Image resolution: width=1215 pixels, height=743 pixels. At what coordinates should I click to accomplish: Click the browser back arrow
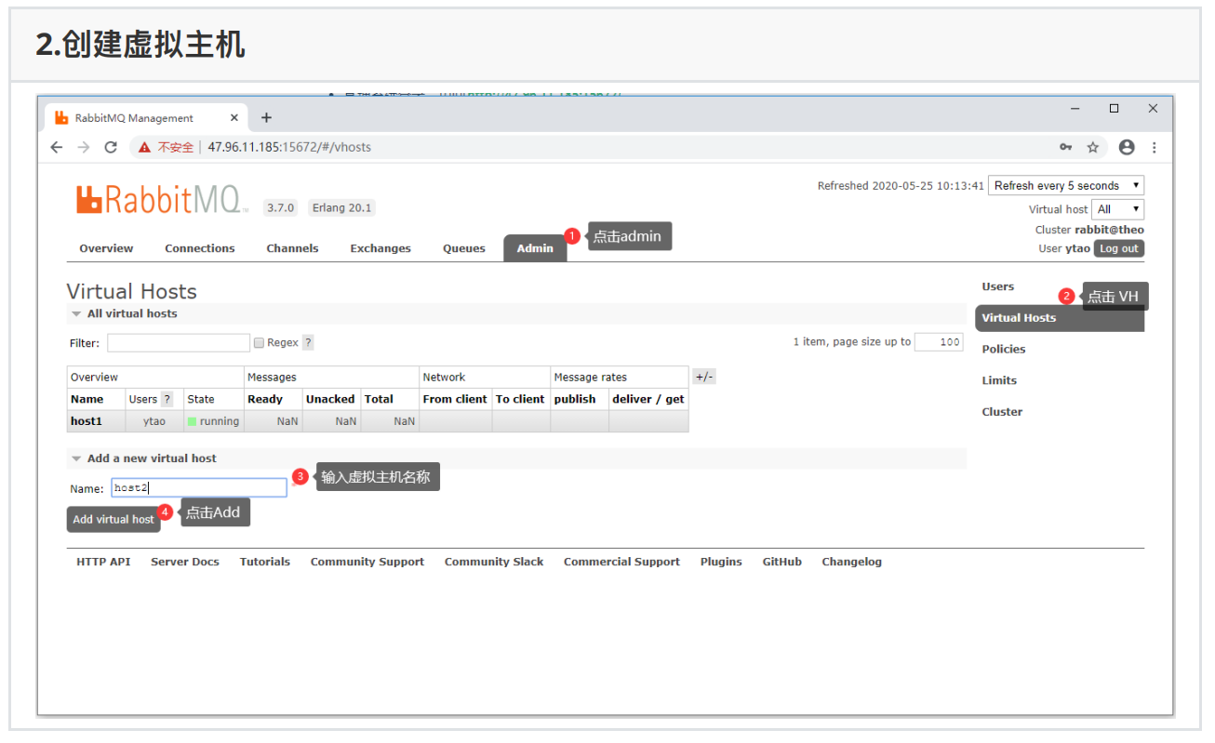[57, 147]
